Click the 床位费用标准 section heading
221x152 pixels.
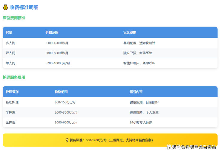pyautogui.click(x=14, y=18)
